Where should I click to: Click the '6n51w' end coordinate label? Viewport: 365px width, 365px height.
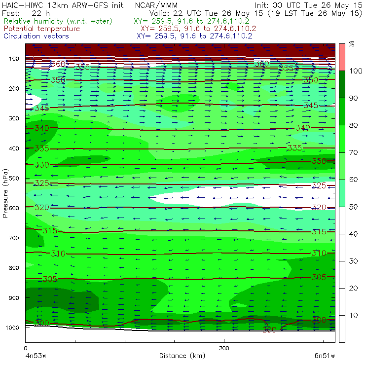point(325,356)
